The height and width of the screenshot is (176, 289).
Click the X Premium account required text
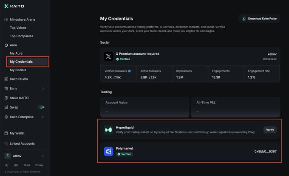point(138,54)
